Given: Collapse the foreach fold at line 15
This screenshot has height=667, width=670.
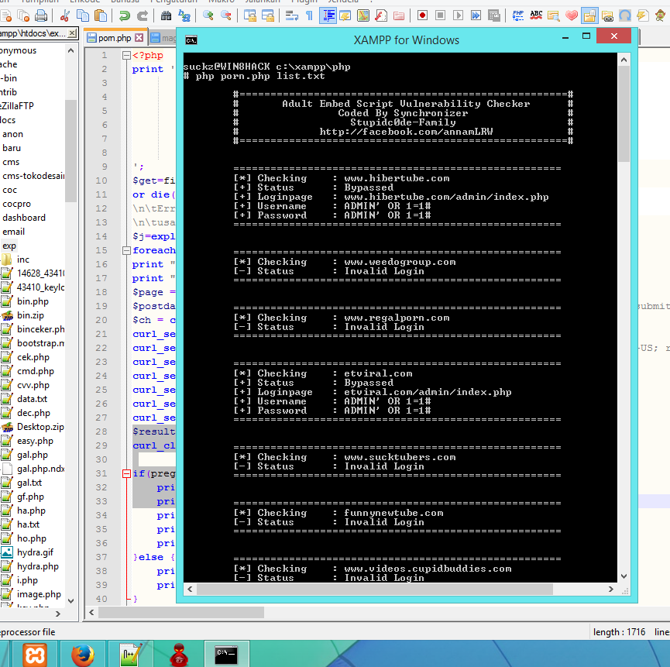Looking at the screenshot, I should click(x=126, y=250).
